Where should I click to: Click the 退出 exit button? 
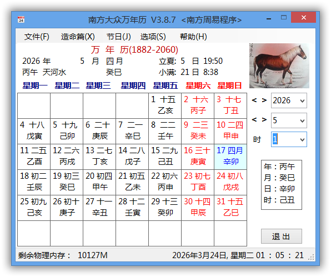[282, 236]
